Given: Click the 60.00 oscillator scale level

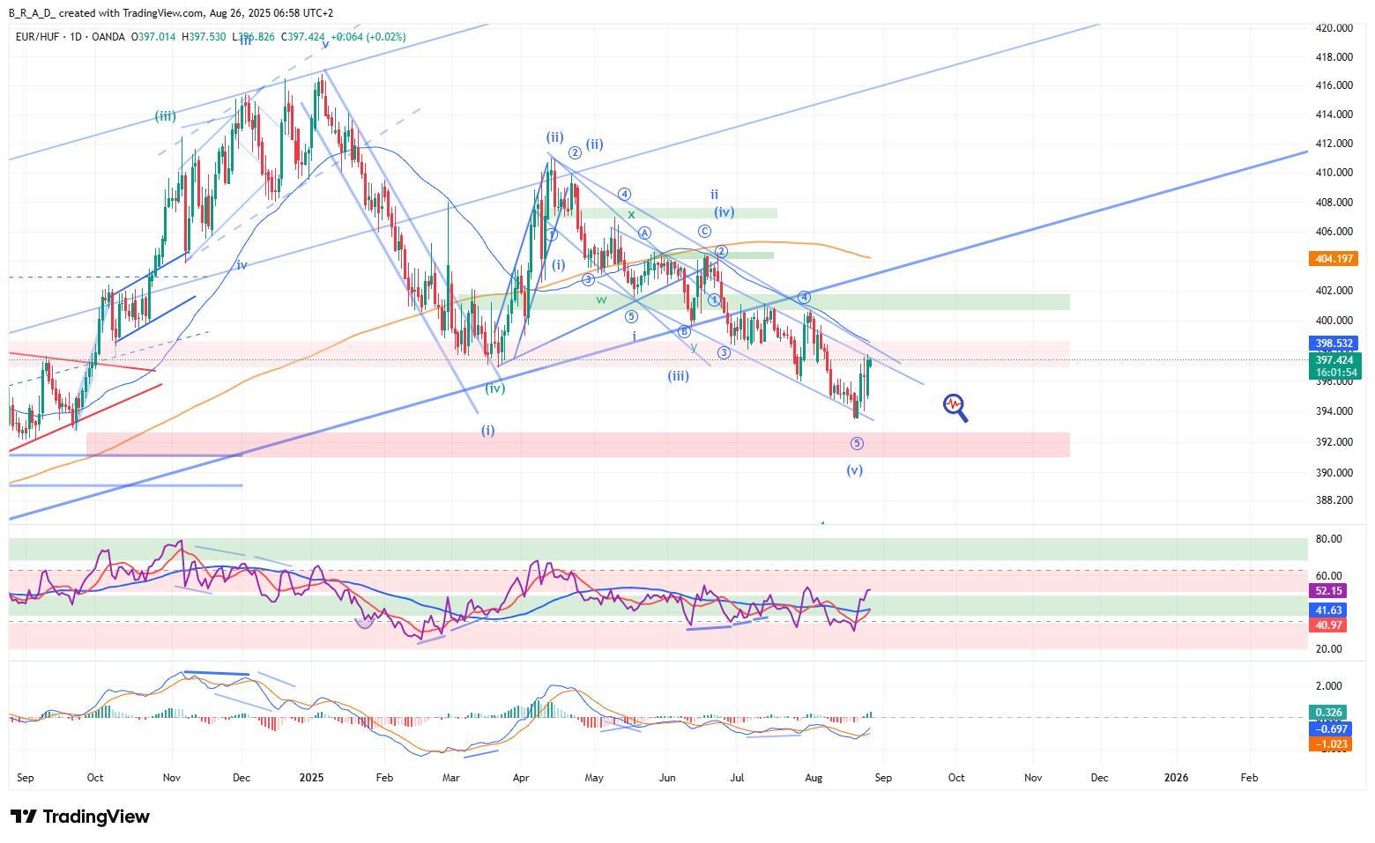Looking at the screenshot, I should 1328,576.
